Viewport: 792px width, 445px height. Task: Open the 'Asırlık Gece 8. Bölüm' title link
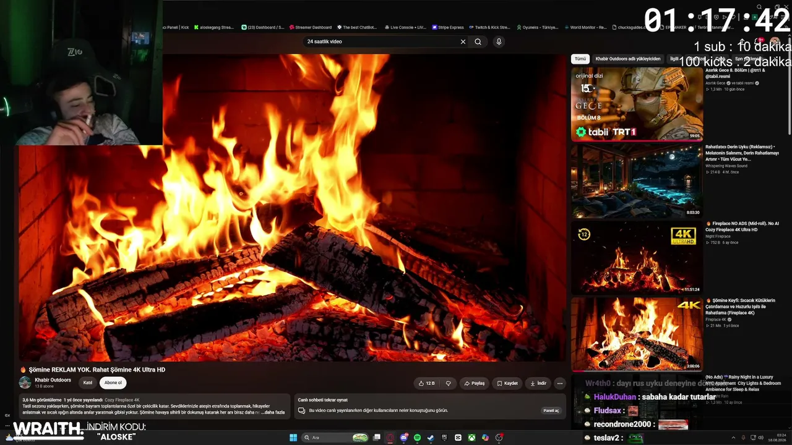click(735, 73)
